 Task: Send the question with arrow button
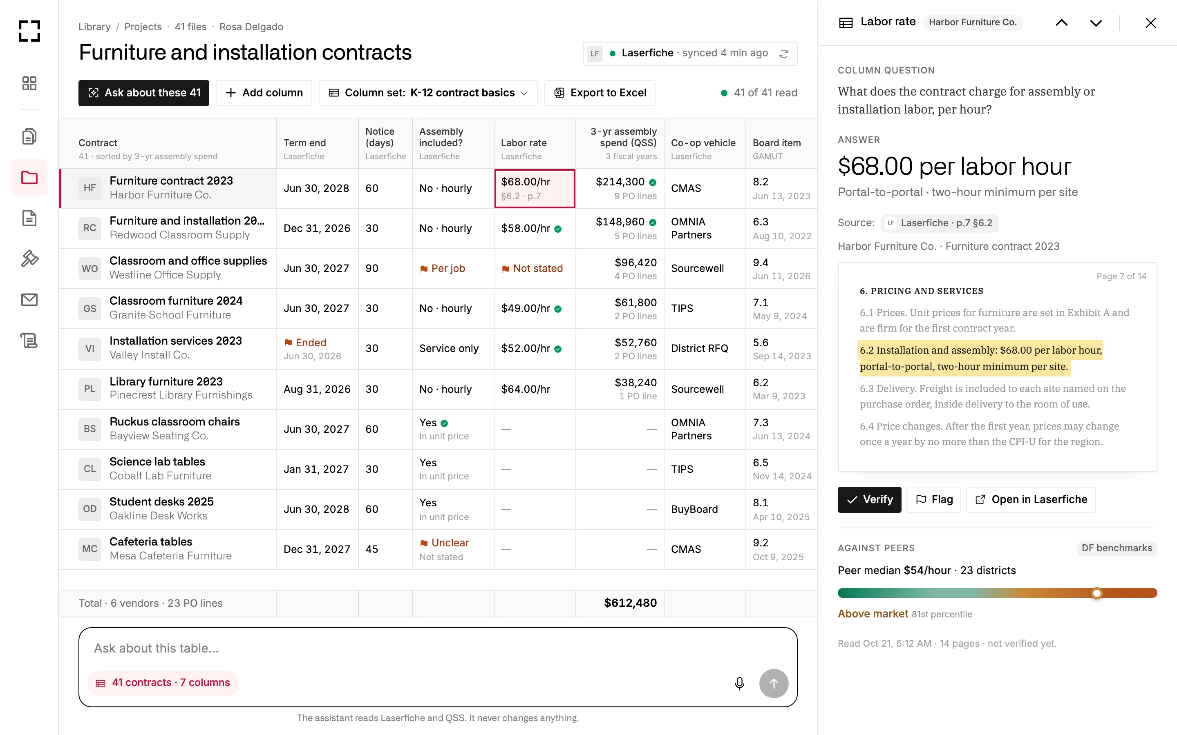773,684
